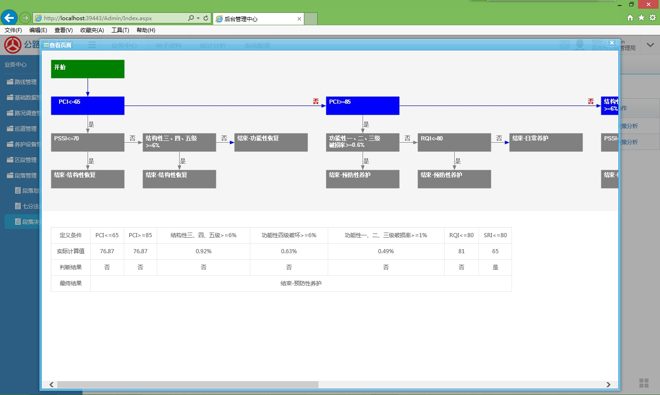The image size is (660, 395).
Task: Expand the user profile chevron at top right
Action: coord(650,45)
